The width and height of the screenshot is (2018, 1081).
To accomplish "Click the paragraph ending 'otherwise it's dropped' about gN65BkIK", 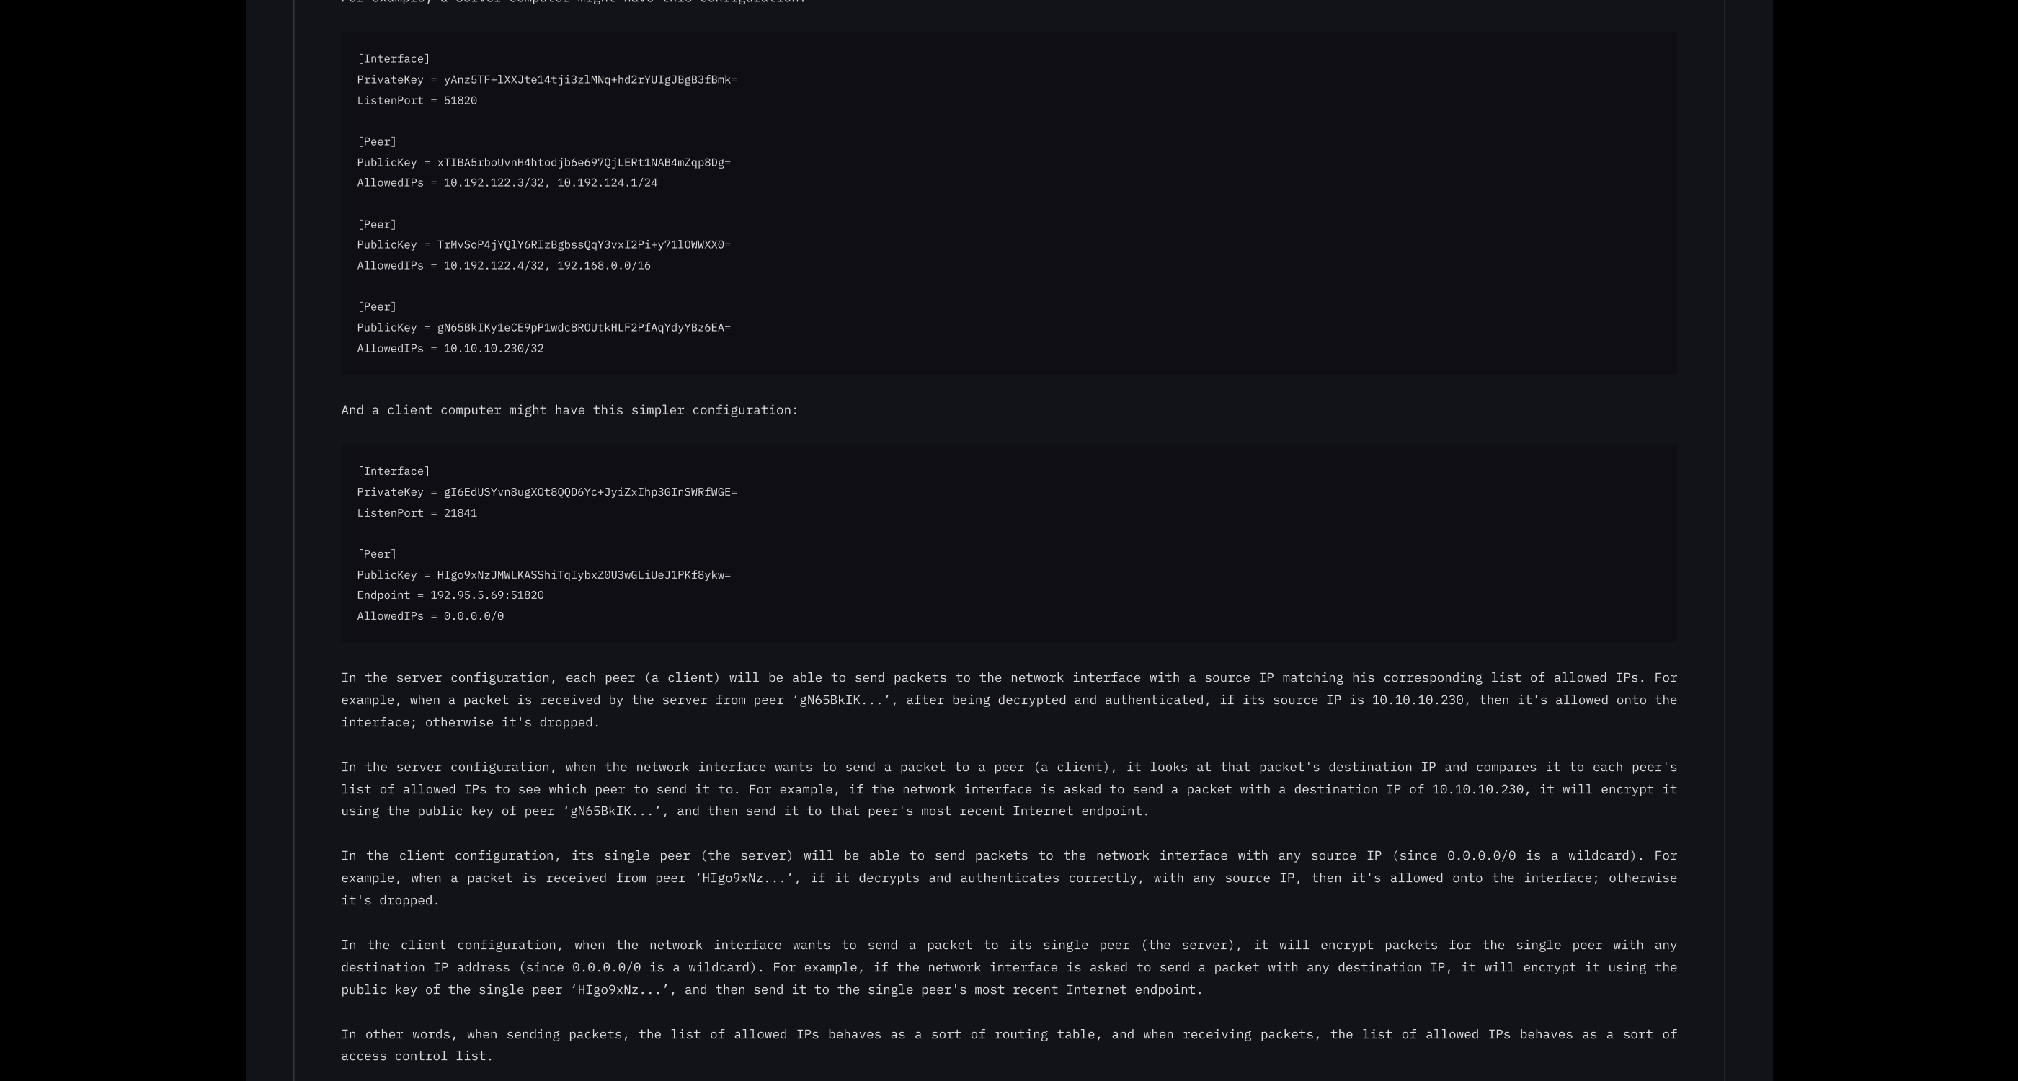I will 1008,700.
